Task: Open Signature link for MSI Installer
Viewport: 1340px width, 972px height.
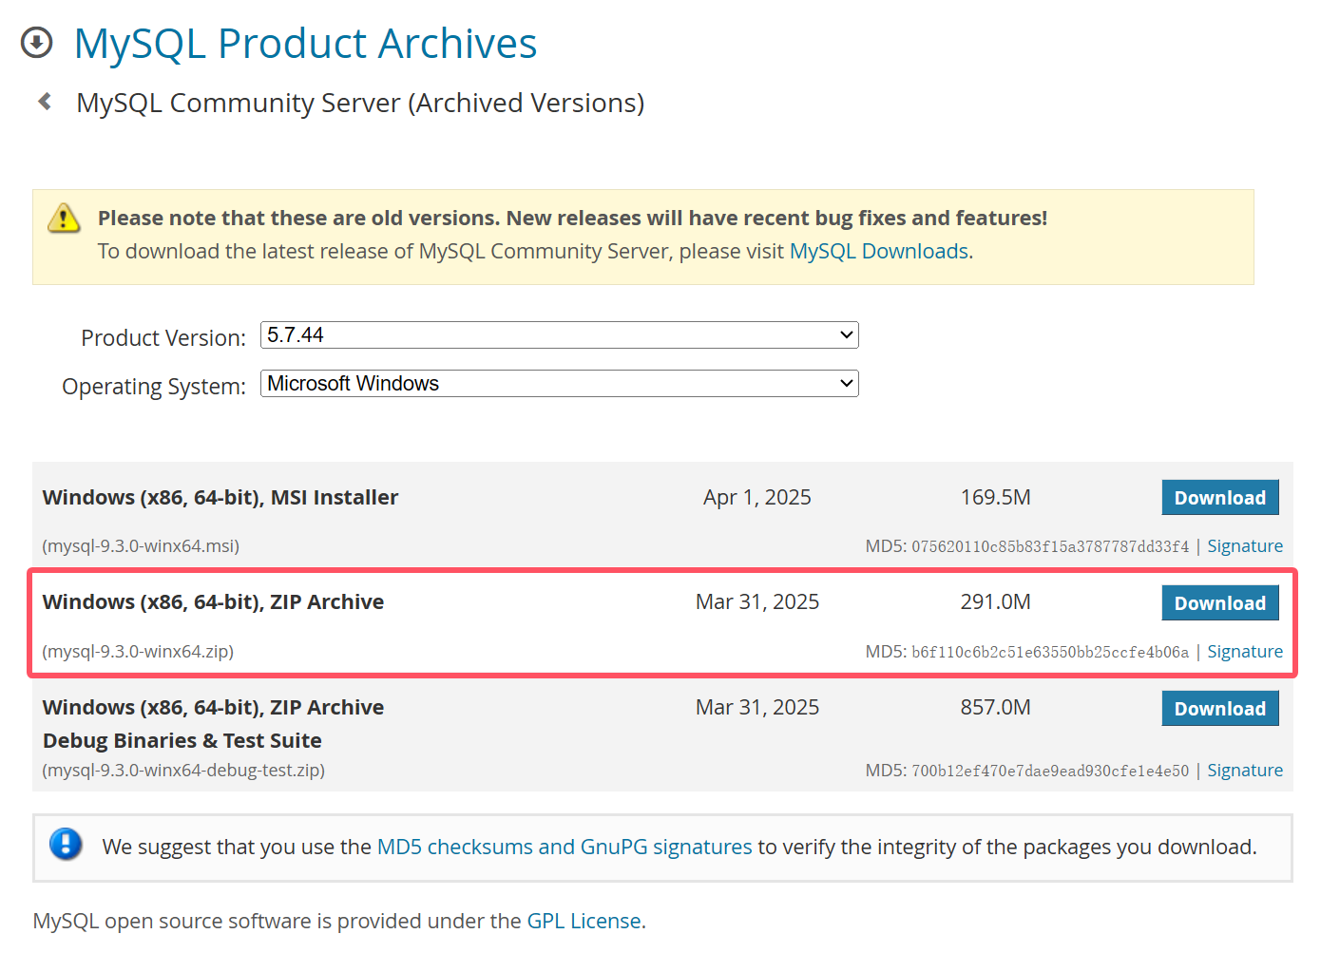Action: 1244,546
